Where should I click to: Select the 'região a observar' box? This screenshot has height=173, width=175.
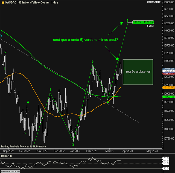point(138,72)
